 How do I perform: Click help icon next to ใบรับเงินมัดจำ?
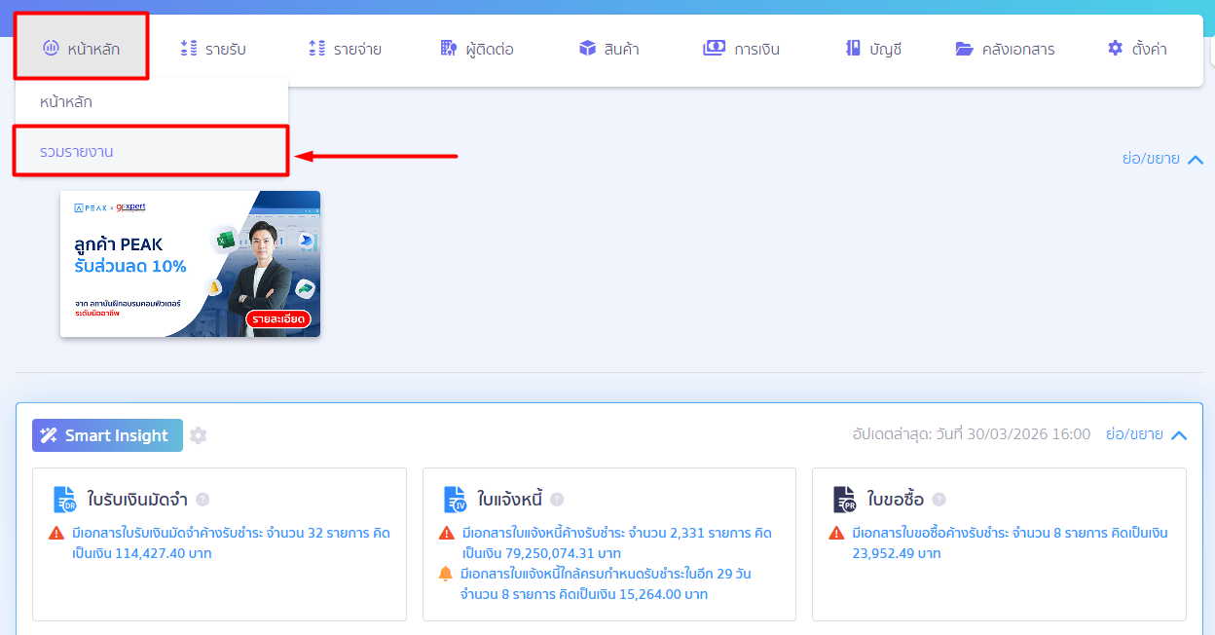[202, 500]
